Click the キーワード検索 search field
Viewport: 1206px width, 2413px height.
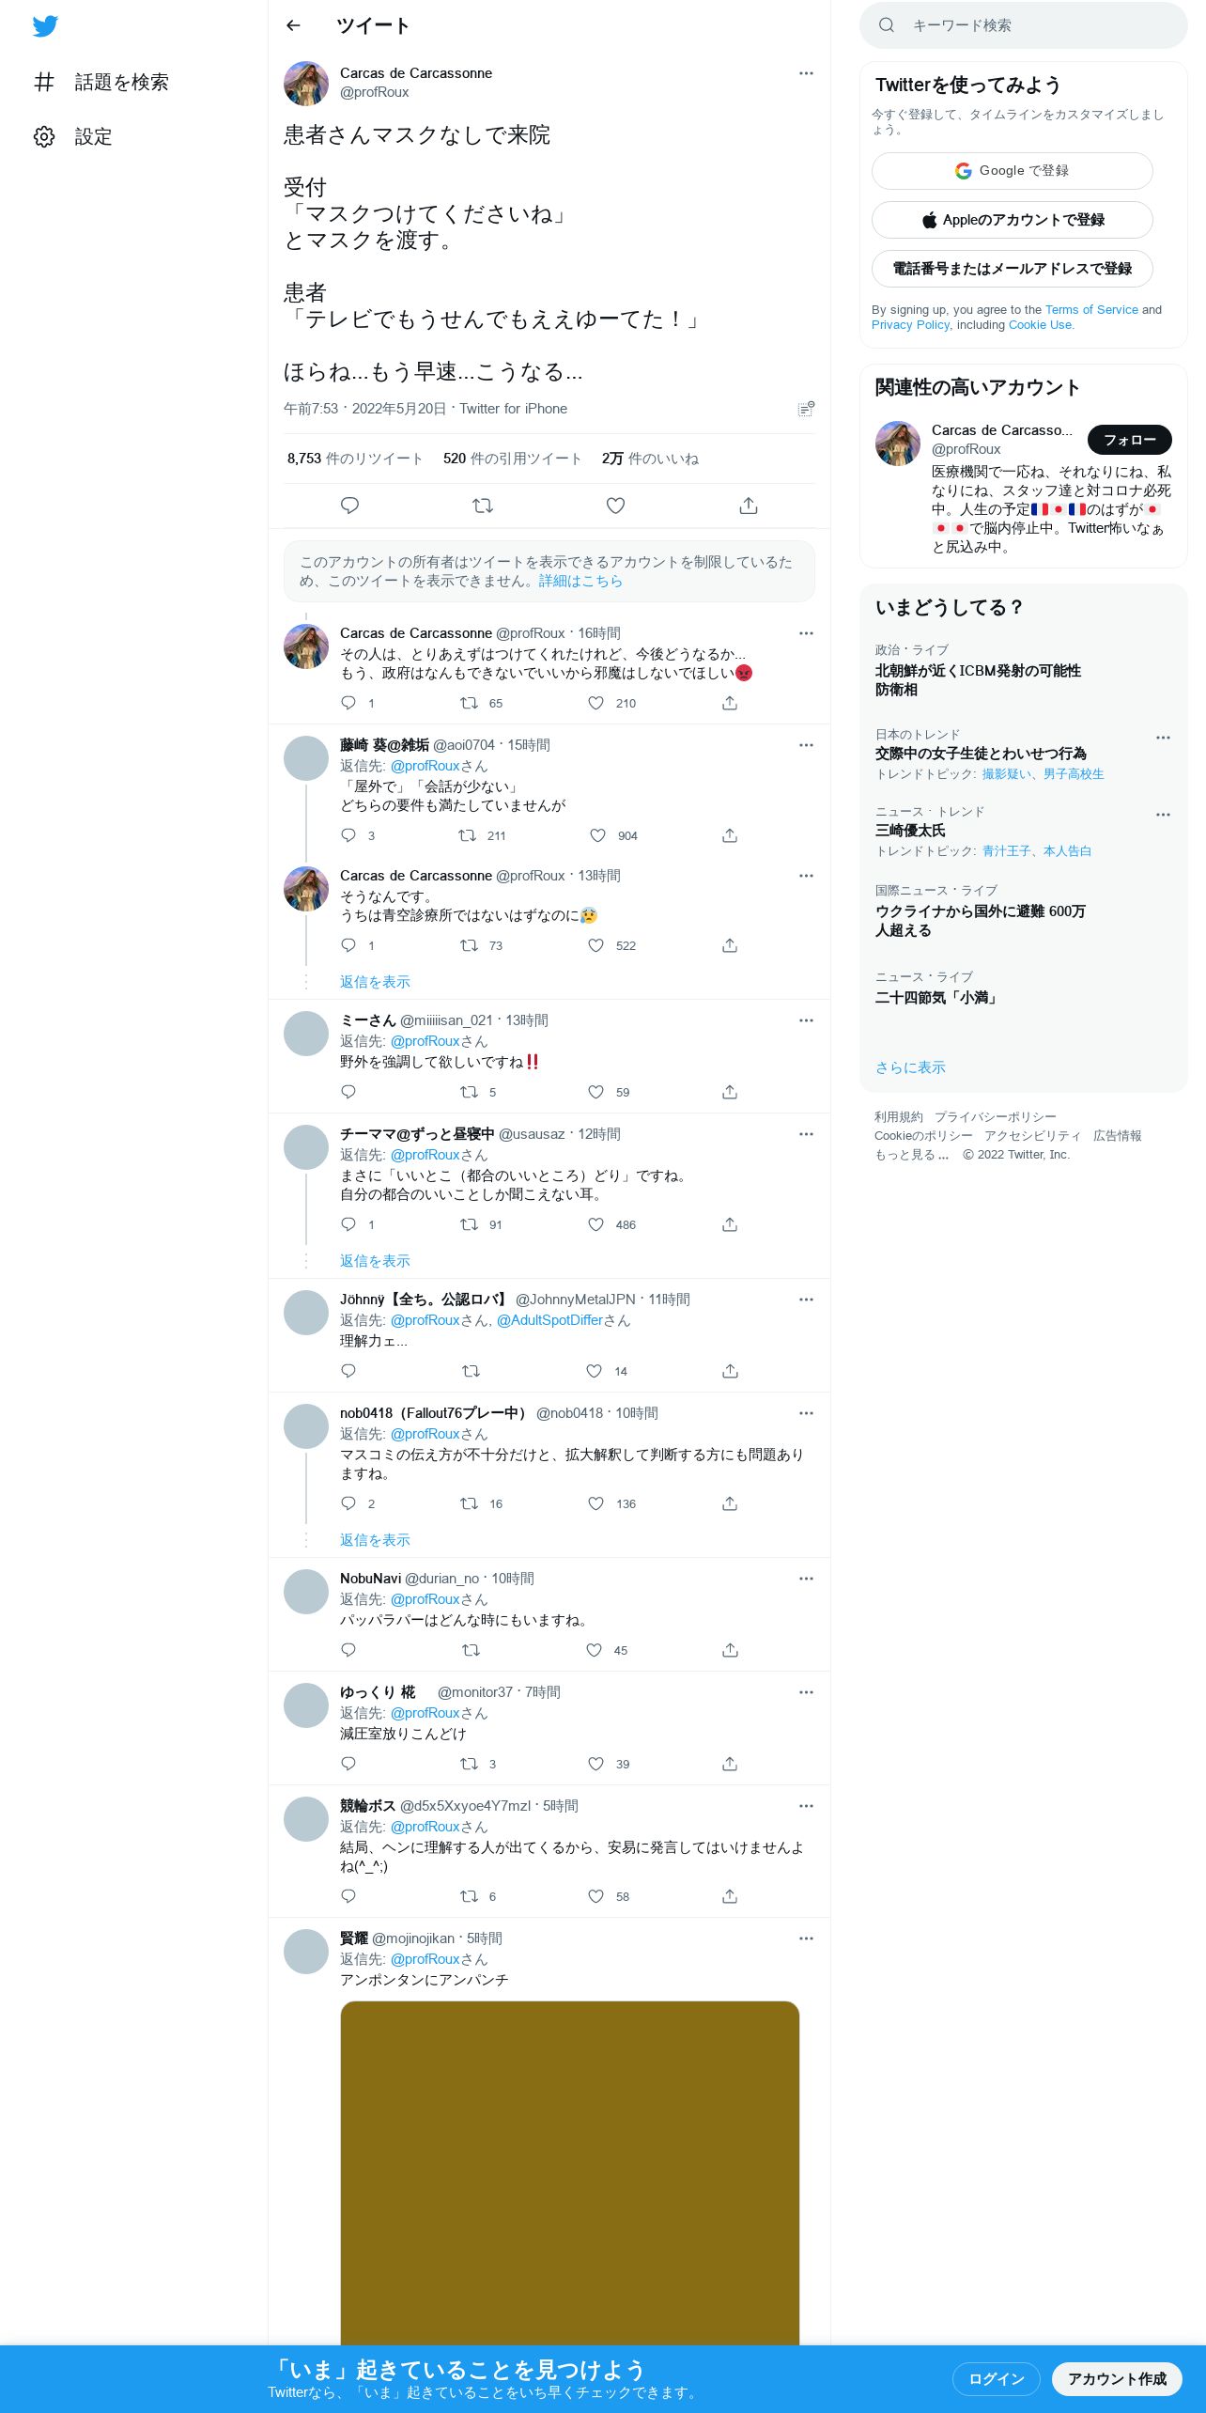1024,25
